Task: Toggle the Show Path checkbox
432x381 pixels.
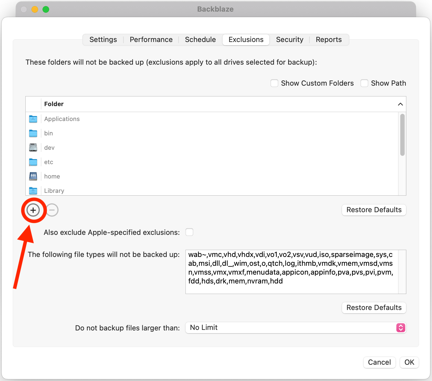Action: coord(364,83)
